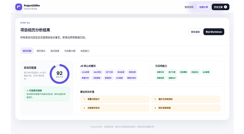Click the JD 核心关键词 heading
Screen dimensions: 244x134
[x=88, y=66]
